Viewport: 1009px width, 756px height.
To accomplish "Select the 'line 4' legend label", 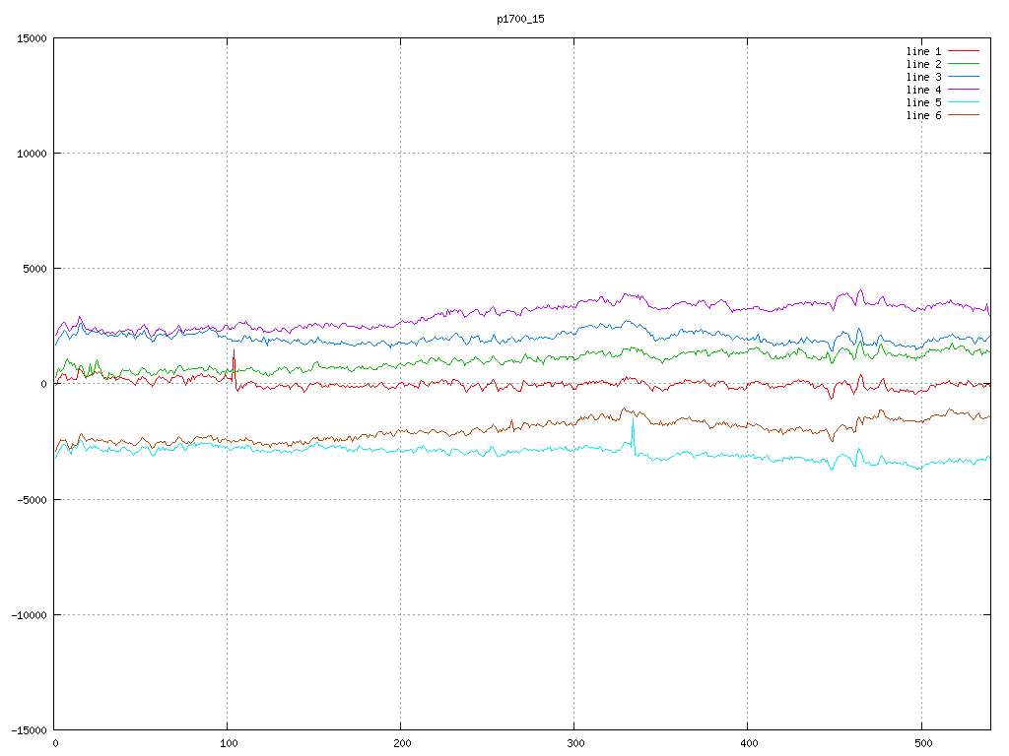I will pos(923,90).
